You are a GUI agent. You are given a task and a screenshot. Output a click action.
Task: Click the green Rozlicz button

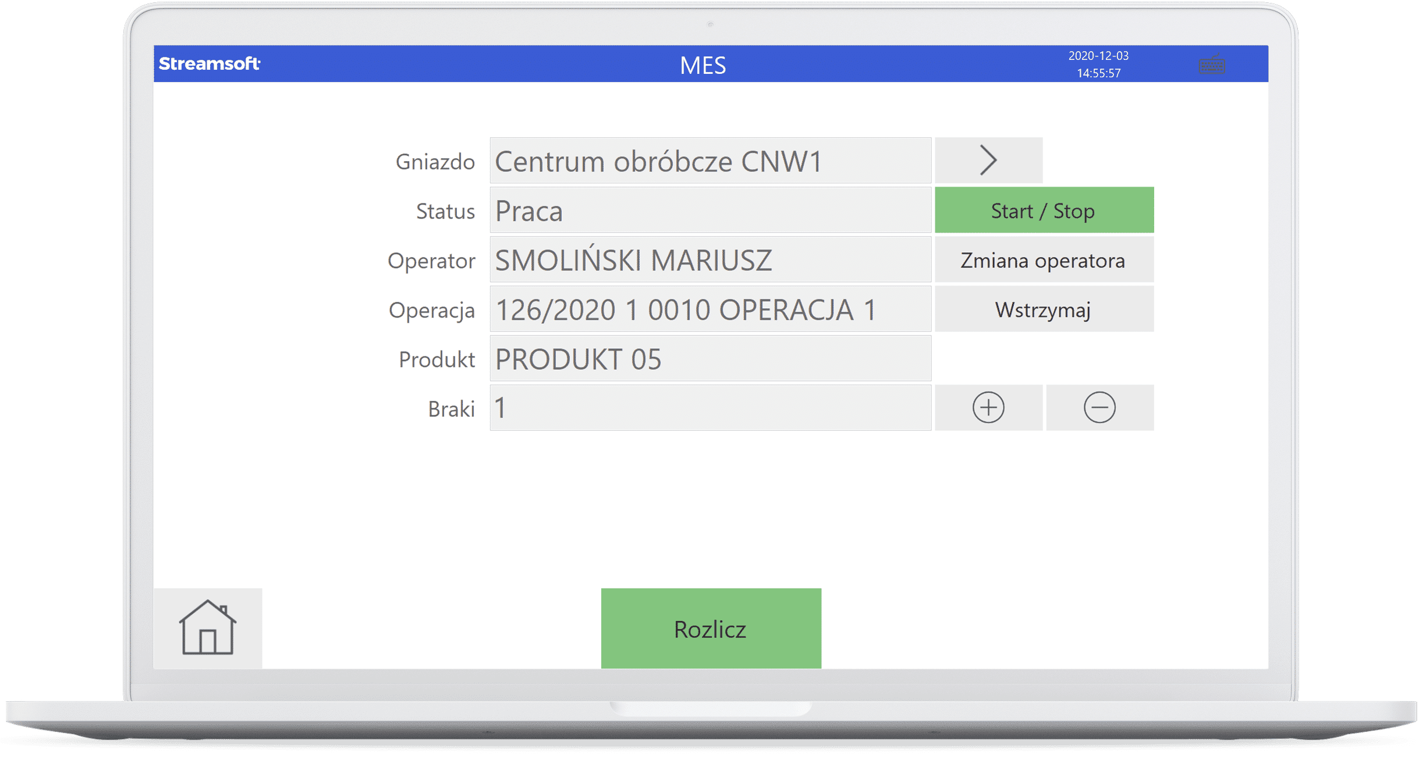pos(711,628)
